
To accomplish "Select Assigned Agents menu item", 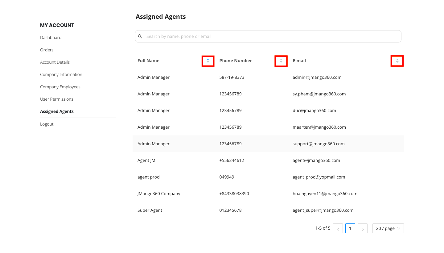I will (57, 111).
